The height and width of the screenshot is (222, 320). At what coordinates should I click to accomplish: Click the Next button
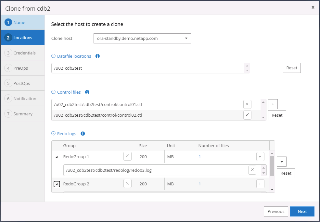click(302, 211)
